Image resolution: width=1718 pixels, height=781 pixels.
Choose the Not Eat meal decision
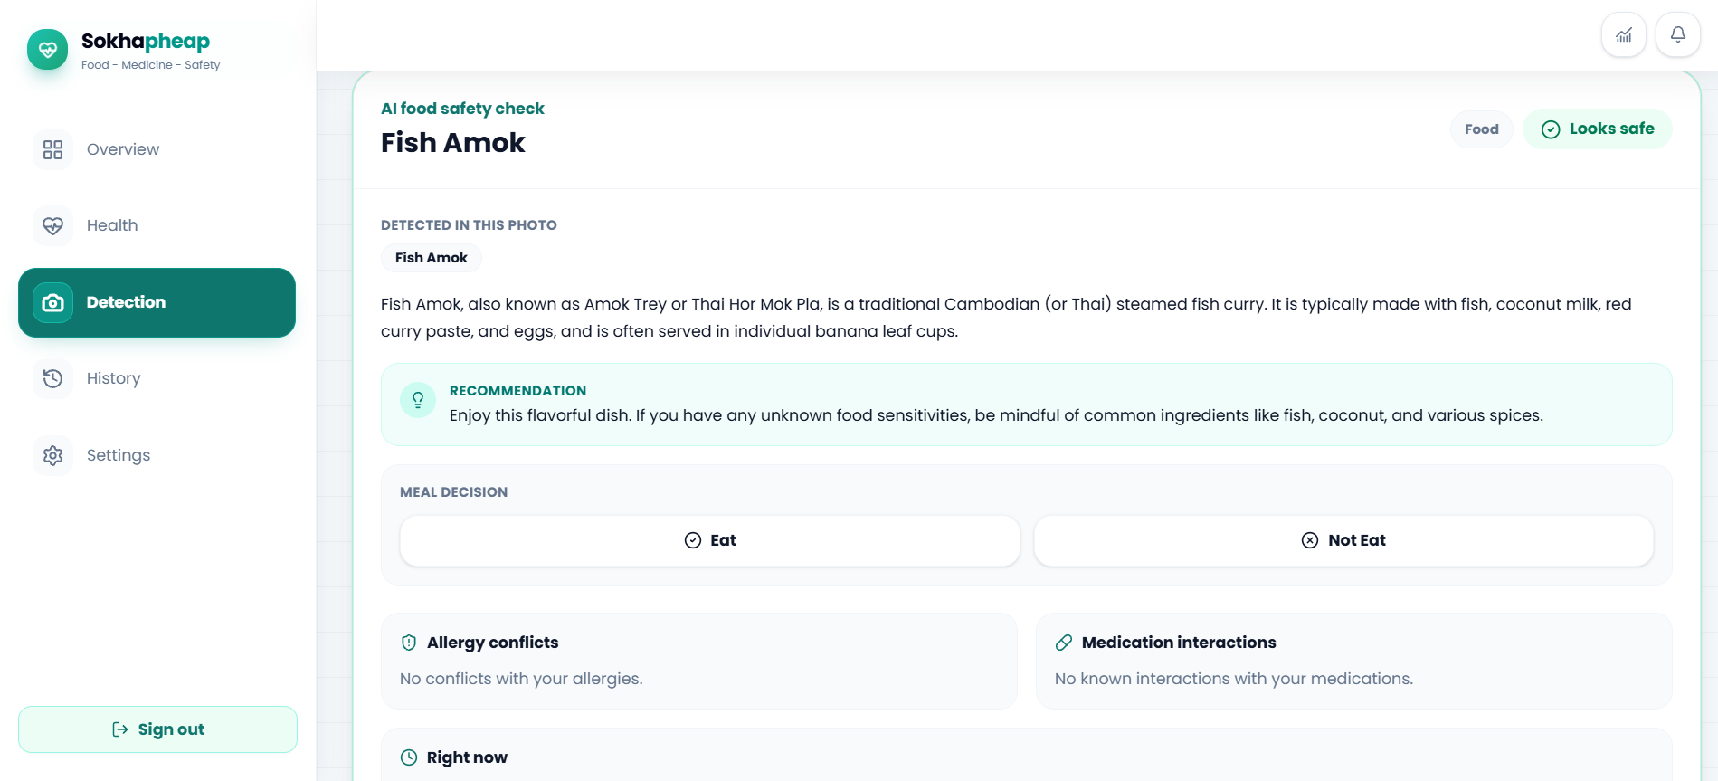1343,540
